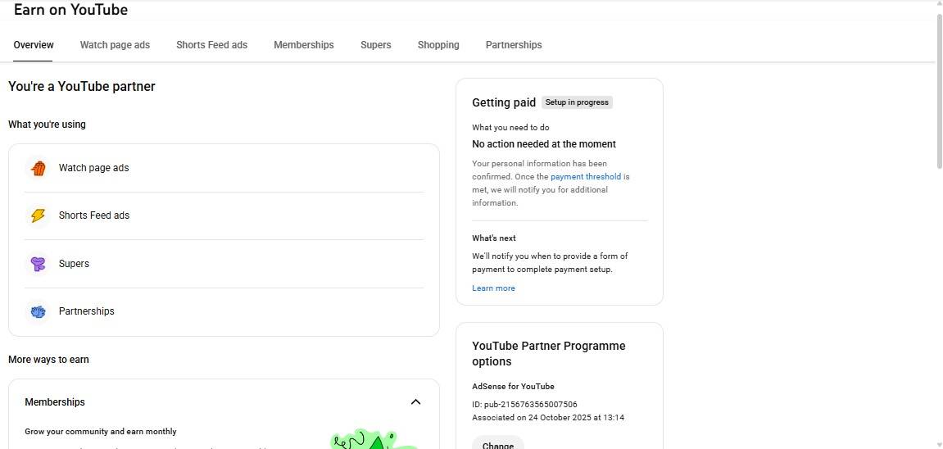Switch to the Partnerships tab
Screen dimensions: 943x449
pyautogui.click(x=514, y=45)
